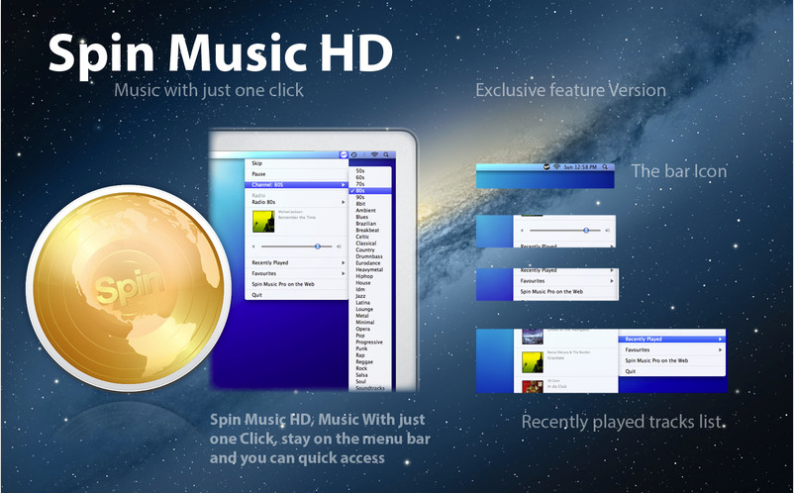This screenshot has width=794, height=493.
Task: Click the Spin icon left of Sun 12:58 PM
Action: click(545, 168)
